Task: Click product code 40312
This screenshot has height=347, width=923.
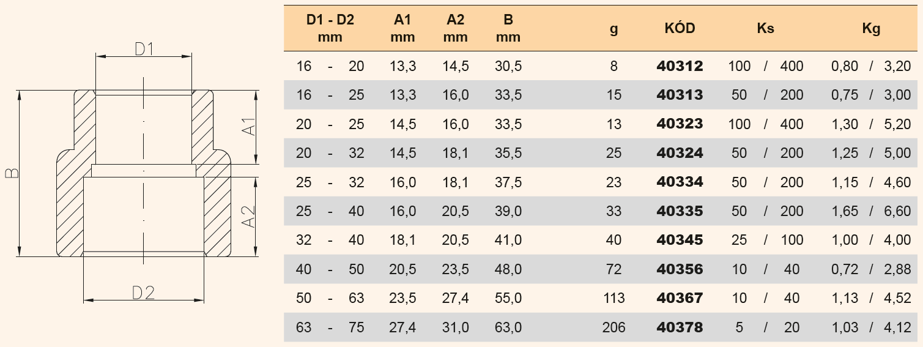Action: 680,66
